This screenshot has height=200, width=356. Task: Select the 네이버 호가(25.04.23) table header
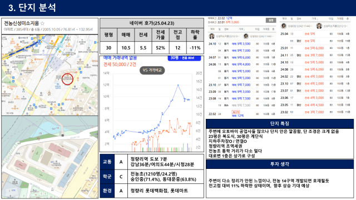coord(152,23)
